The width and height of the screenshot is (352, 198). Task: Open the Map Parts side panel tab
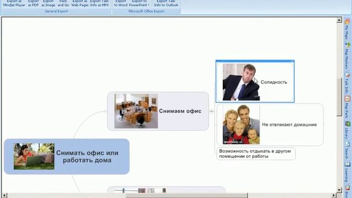(347, 107)
